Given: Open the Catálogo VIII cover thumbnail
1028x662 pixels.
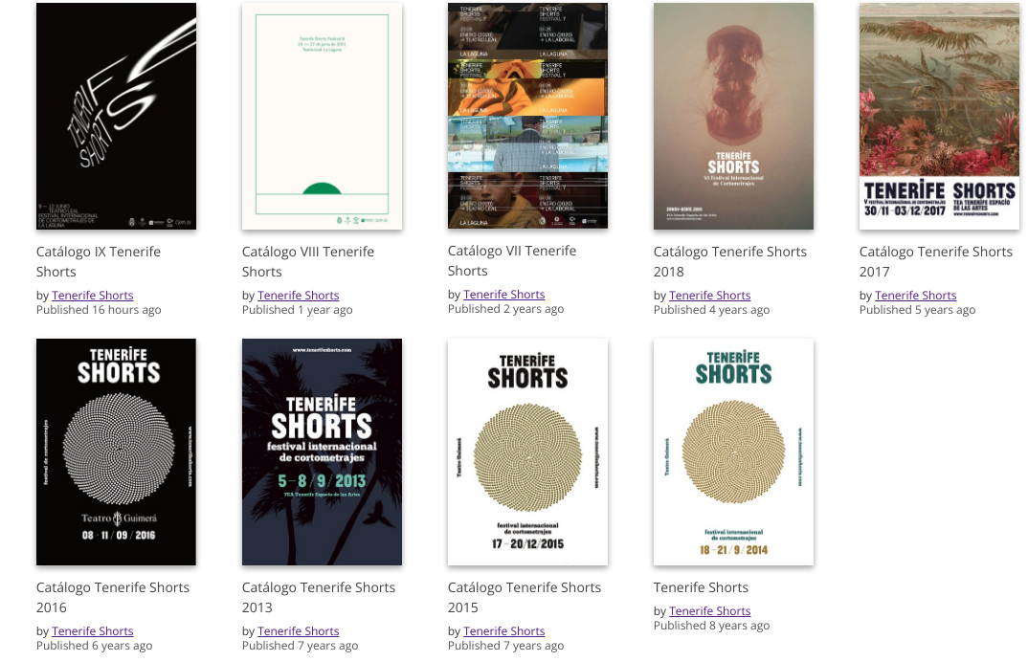Looking at the screenshot, I should click(x=322, y=116).
